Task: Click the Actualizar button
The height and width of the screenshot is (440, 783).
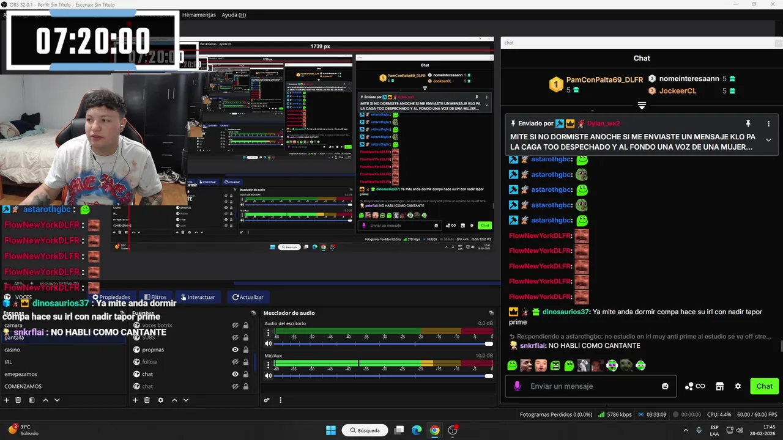Action: click(248, 297)
